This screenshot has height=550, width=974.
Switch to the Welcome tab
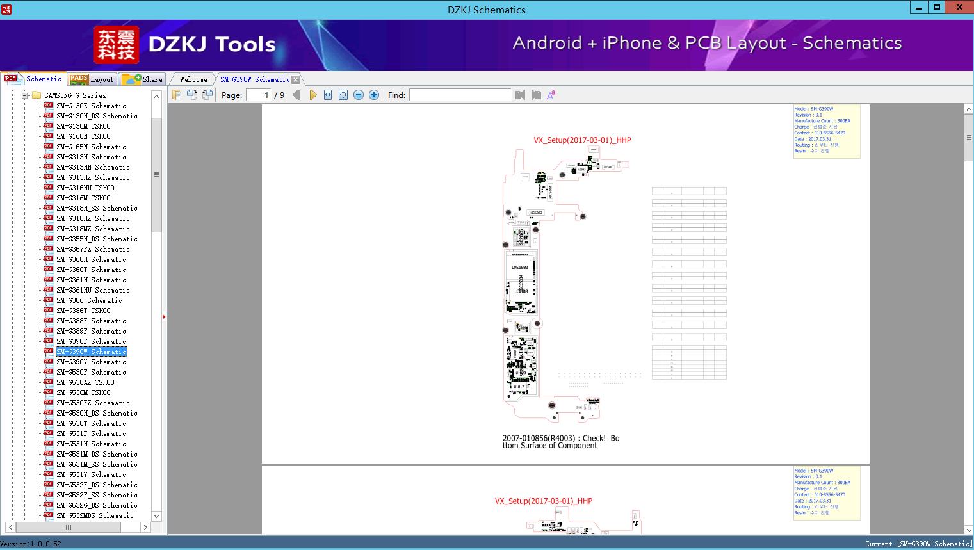(x=193, y=79)
